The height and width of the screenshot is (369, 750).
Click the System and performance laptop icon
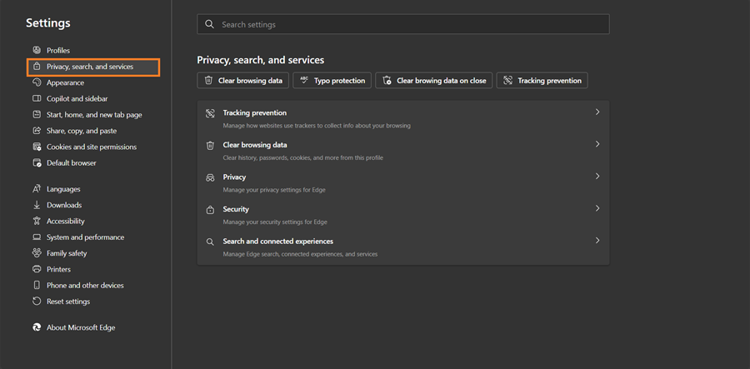coord(37,237)
